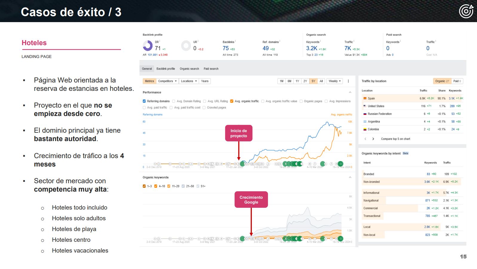Click the Inicio de proyecto callout label
Viewport: 477px width, 269px height.
tap(239, 133)
